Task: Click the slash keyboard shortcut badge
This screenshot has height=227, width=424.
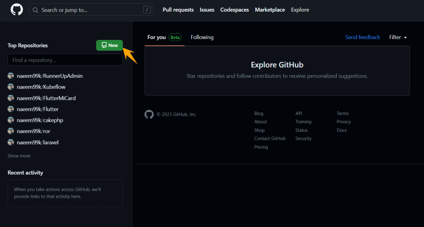Action: click(147, 10)
